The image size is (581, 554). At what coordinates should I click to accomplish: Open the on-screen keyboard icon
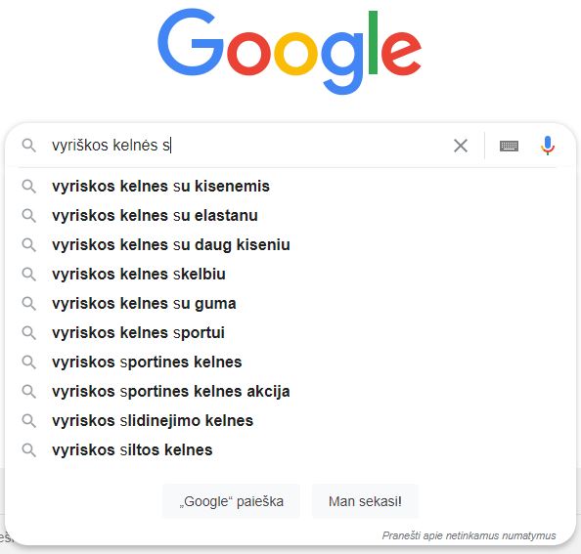click(x=509, y=146)
